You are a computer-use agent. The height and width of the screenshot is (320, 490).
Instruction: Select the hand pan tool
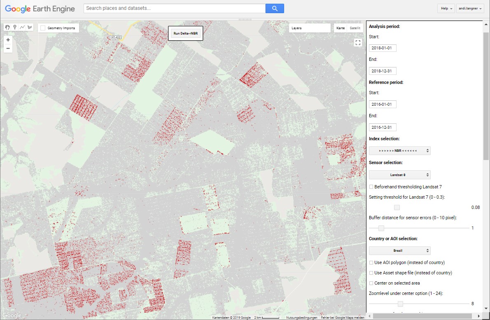pos(7,28)
